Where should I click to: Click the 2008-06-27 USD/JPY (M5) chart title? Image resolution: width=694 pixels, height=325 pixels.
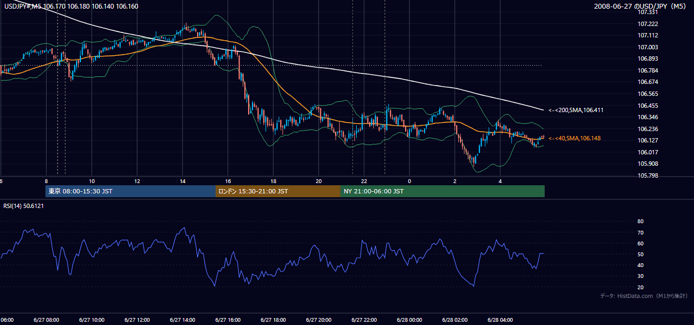[641, 6]
